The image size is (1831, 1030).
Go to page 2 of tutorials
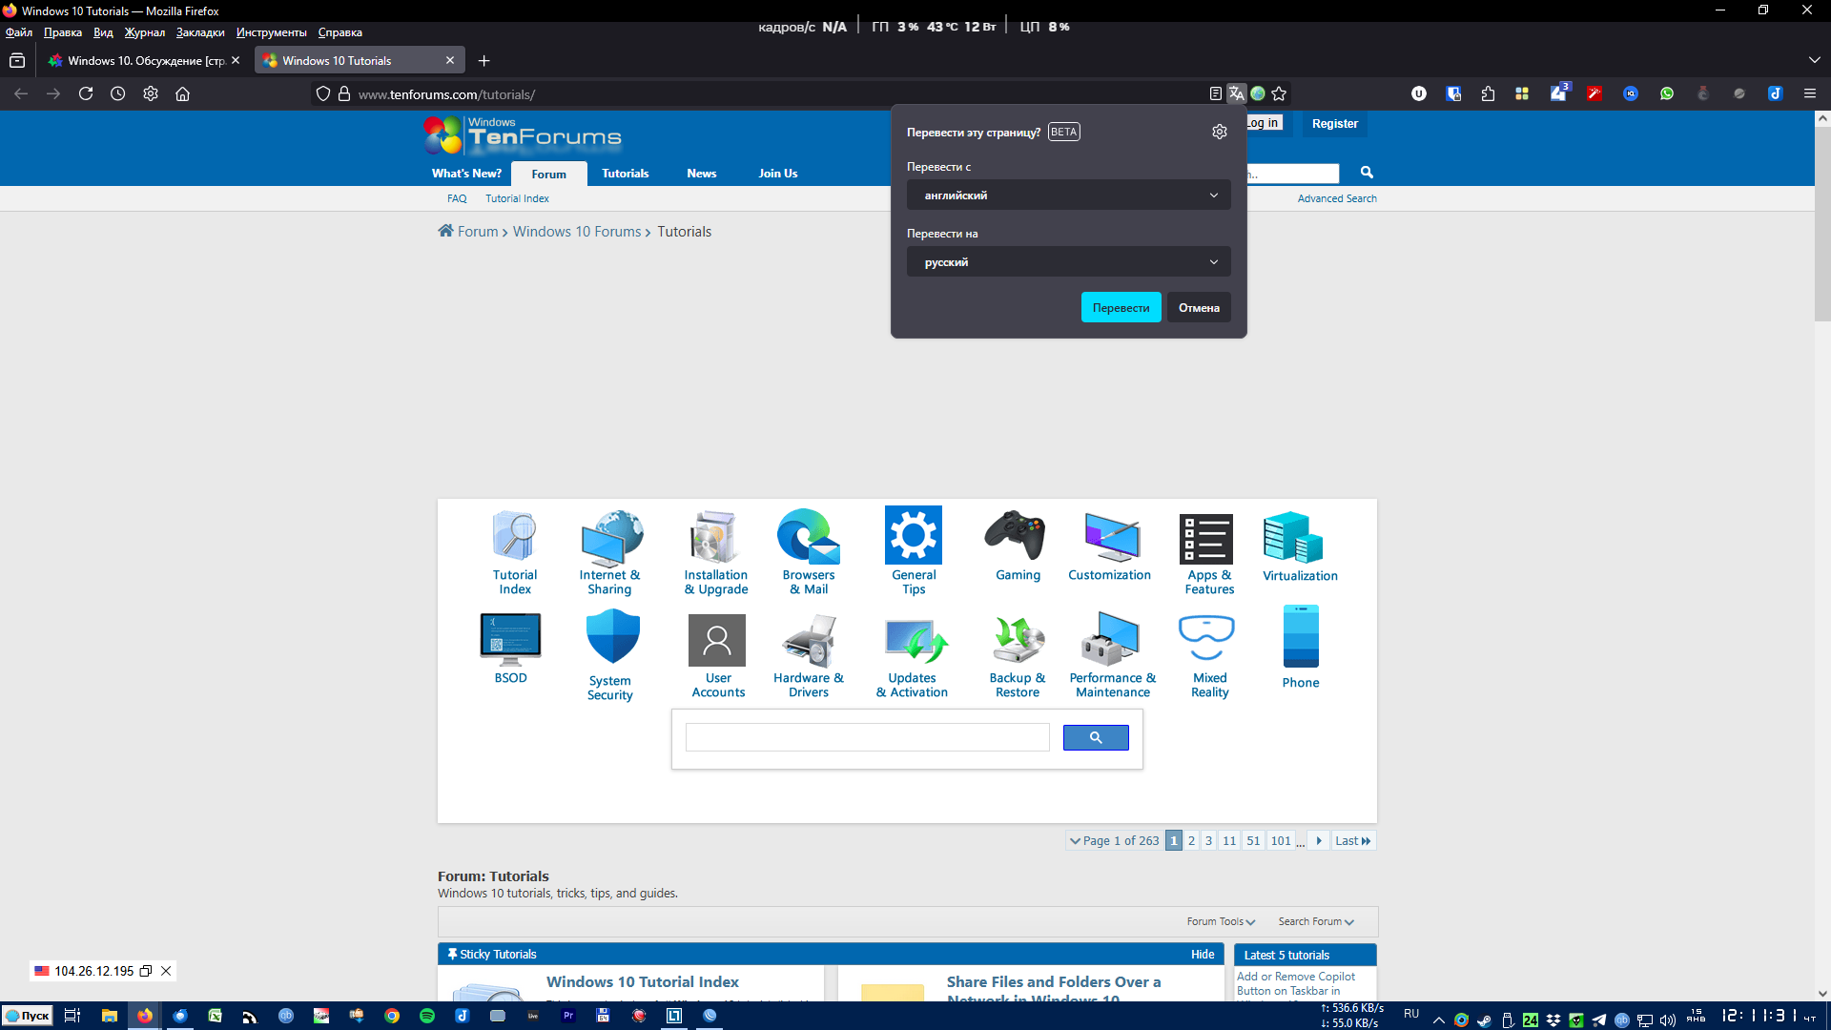(x=1191, y=841)
